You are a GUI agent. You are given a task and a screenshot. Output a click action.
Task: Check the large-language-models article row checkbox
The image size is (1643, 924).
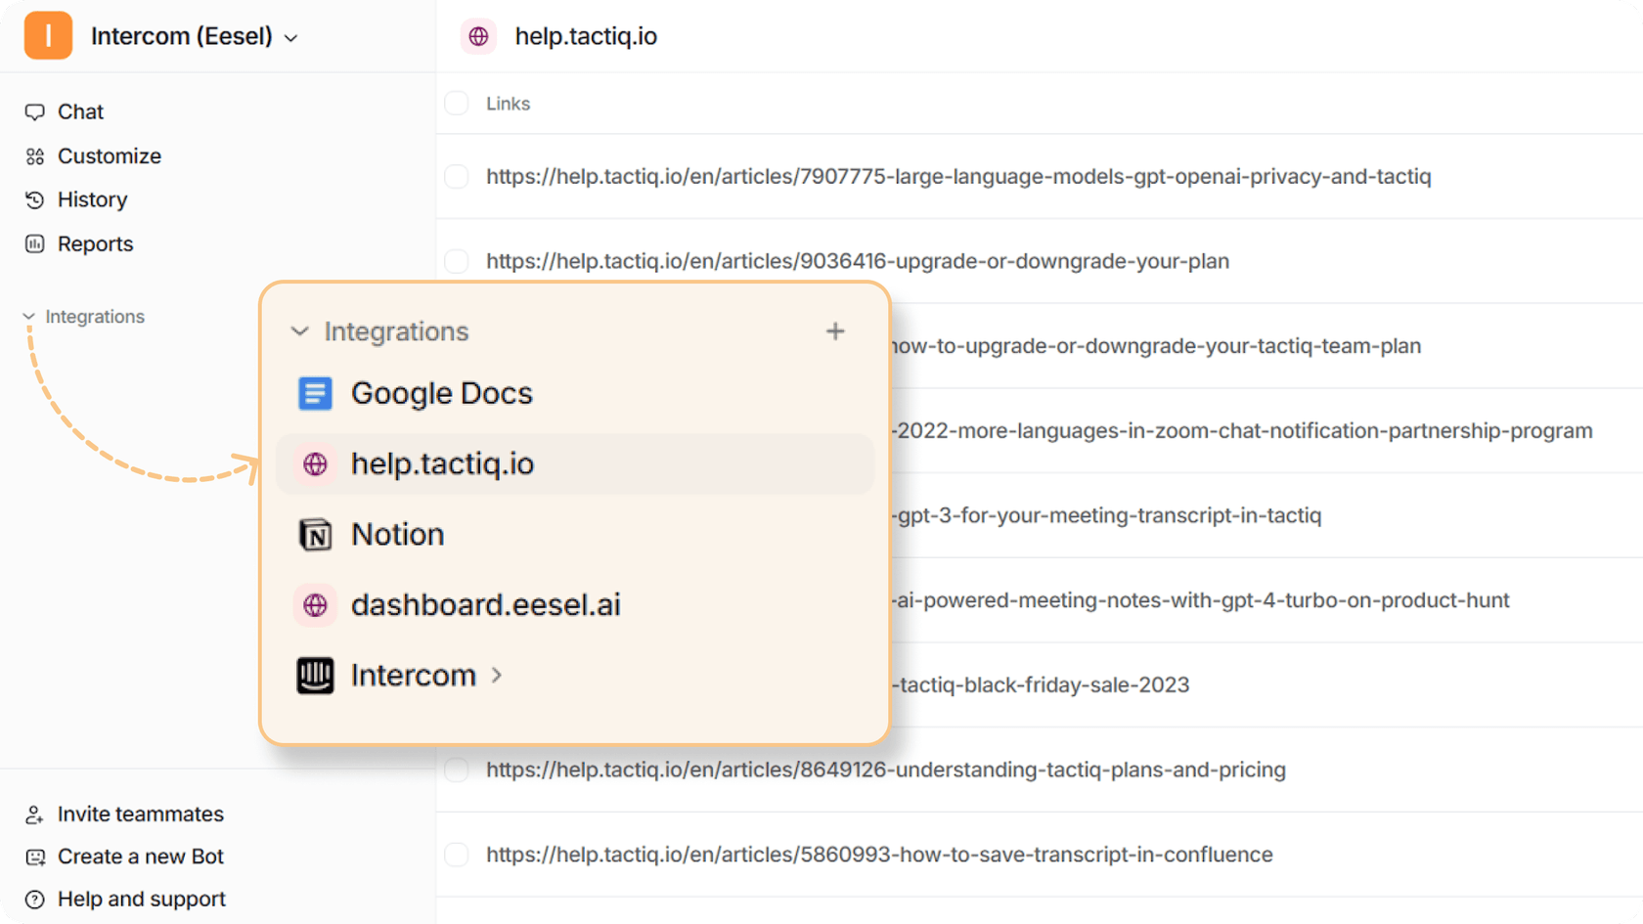coord(457,176)
